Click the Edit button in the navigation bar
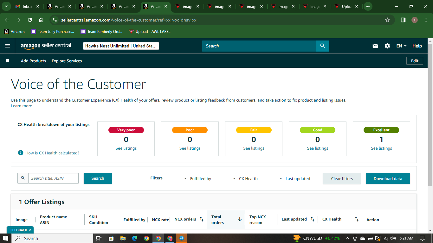This screenshot has width=433, height=243. 415,61
